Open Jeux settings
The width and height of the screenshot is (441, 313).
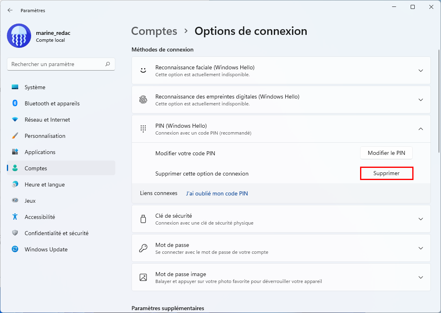click(61, 201)
